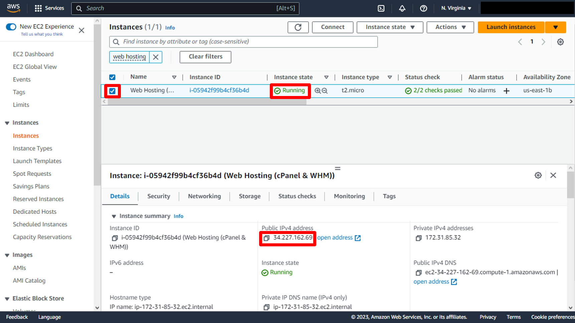Add alarm with the plus icon
Viewport: 575px width, 323px height.
tap(506, 91)
